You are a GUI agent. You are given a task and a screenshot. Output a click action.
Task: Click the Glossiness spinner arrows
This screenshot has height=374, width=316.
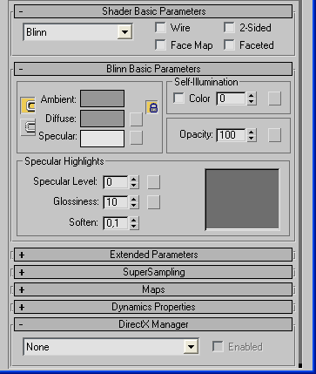[134, 202]
